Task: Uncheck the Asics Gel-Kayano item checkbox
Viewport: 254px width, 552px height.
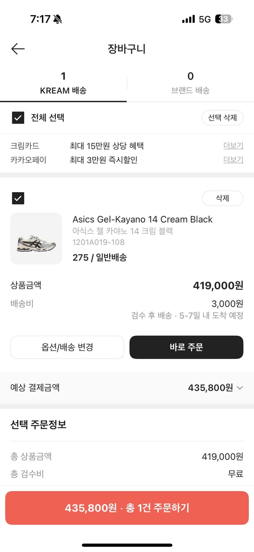Action: pyautogui.click(x=18, y=198)
